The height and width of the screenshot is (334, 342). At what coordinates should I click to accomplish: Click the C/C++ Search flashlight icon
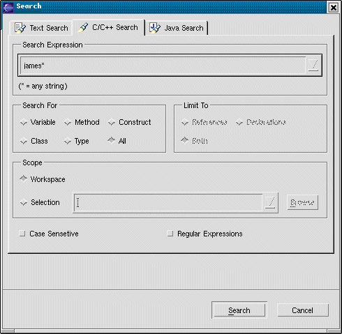coord(83,27)
